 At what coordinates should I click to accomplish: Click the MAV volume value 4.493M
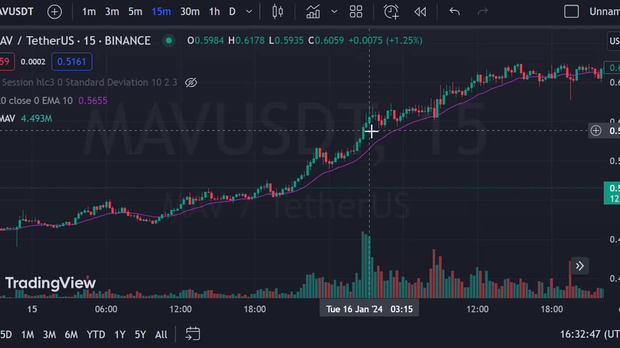[36, 118]
